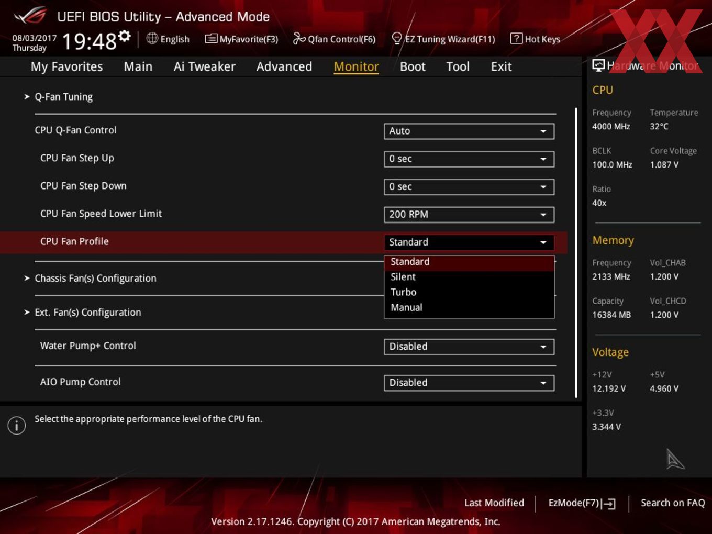Go to My Favorites tab
Viewport: 712px width, 534px height.
(x=66, y=66)
